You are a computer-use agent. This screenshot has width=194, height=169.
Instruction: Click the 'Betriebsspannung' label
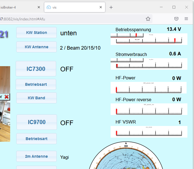(x=133, y=29)
